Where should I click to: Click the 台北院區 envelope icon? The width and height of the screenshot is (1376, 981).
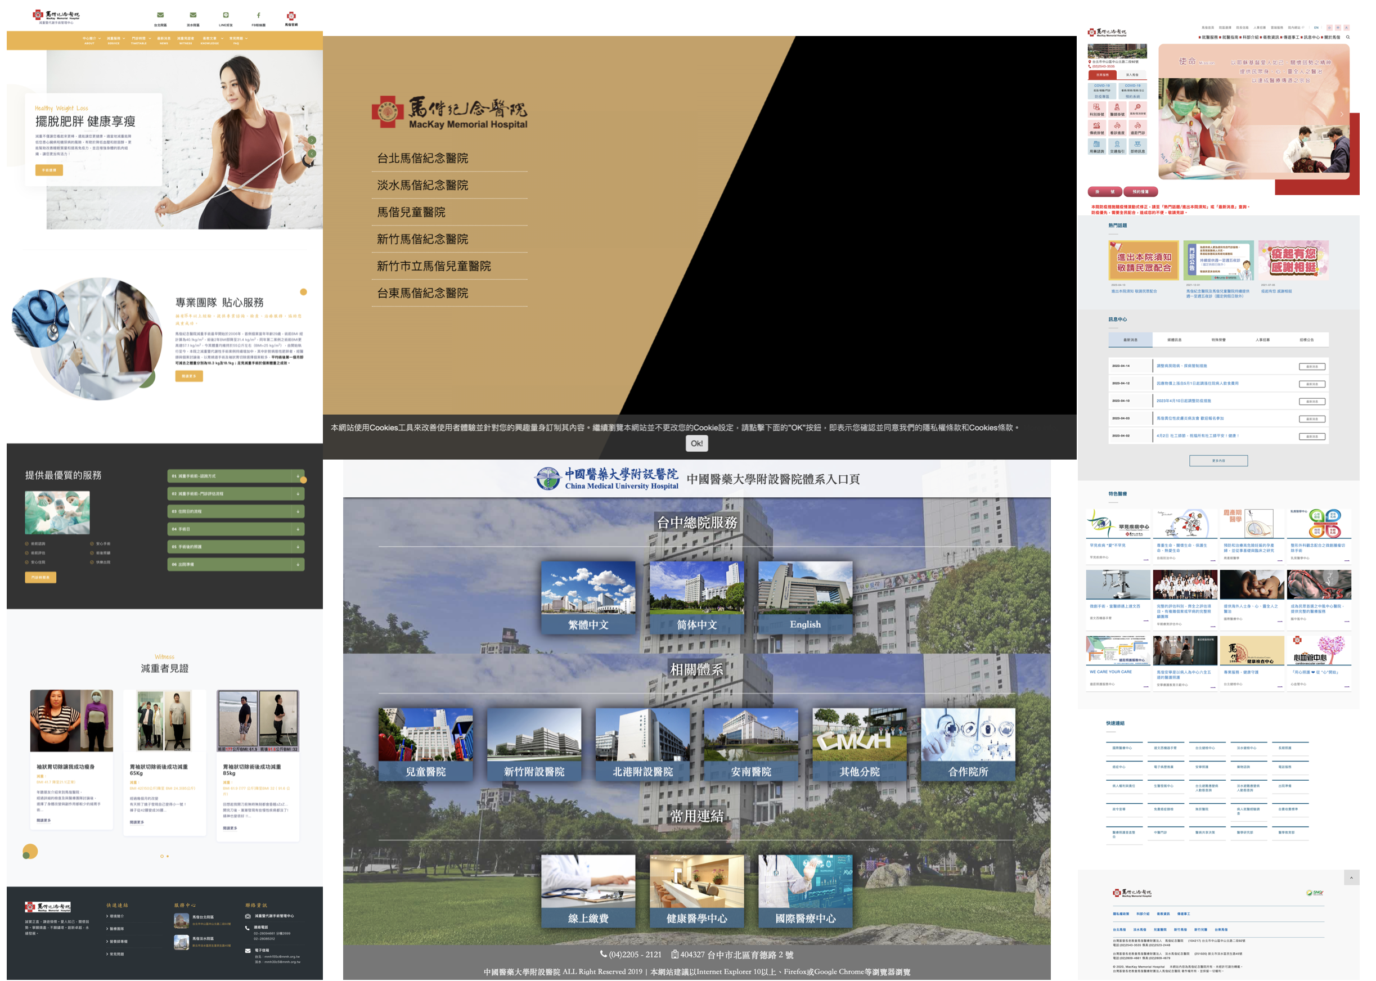(160, 15)
